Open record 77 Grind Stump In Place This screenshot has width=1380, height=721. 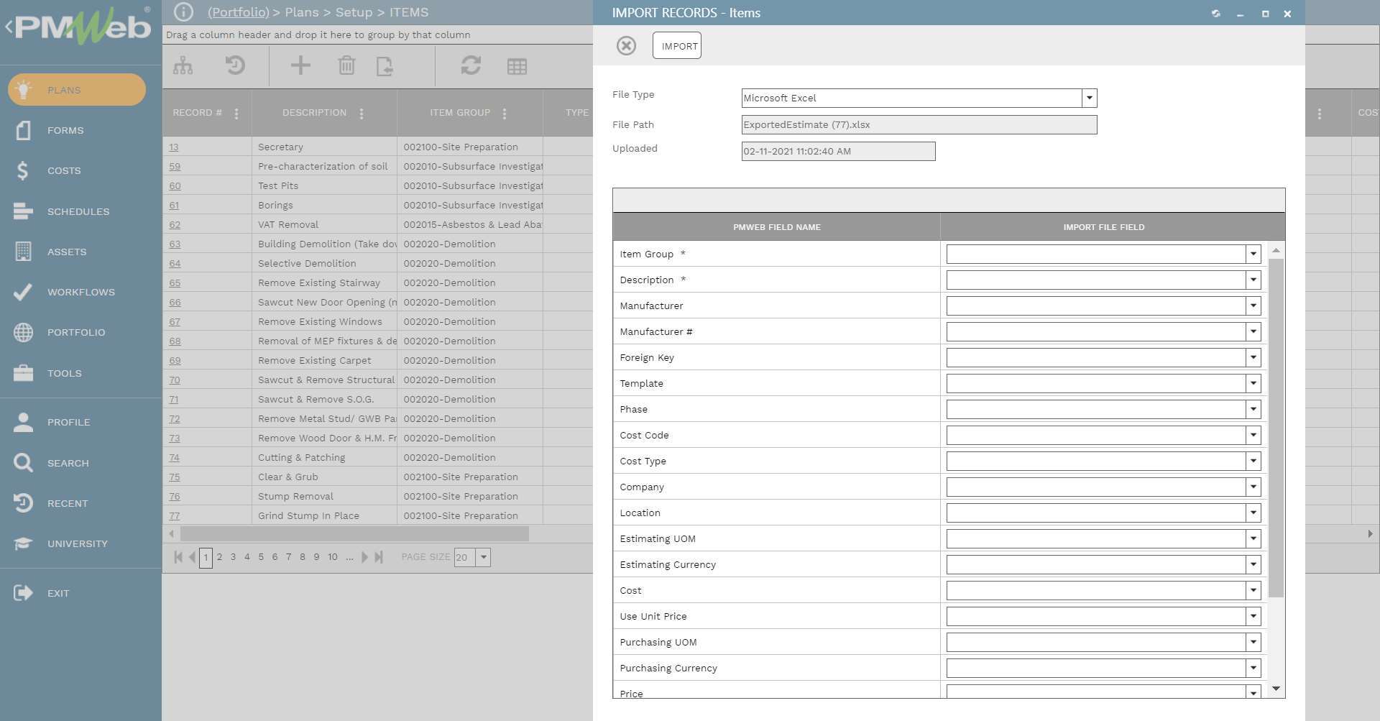point(174,515)
